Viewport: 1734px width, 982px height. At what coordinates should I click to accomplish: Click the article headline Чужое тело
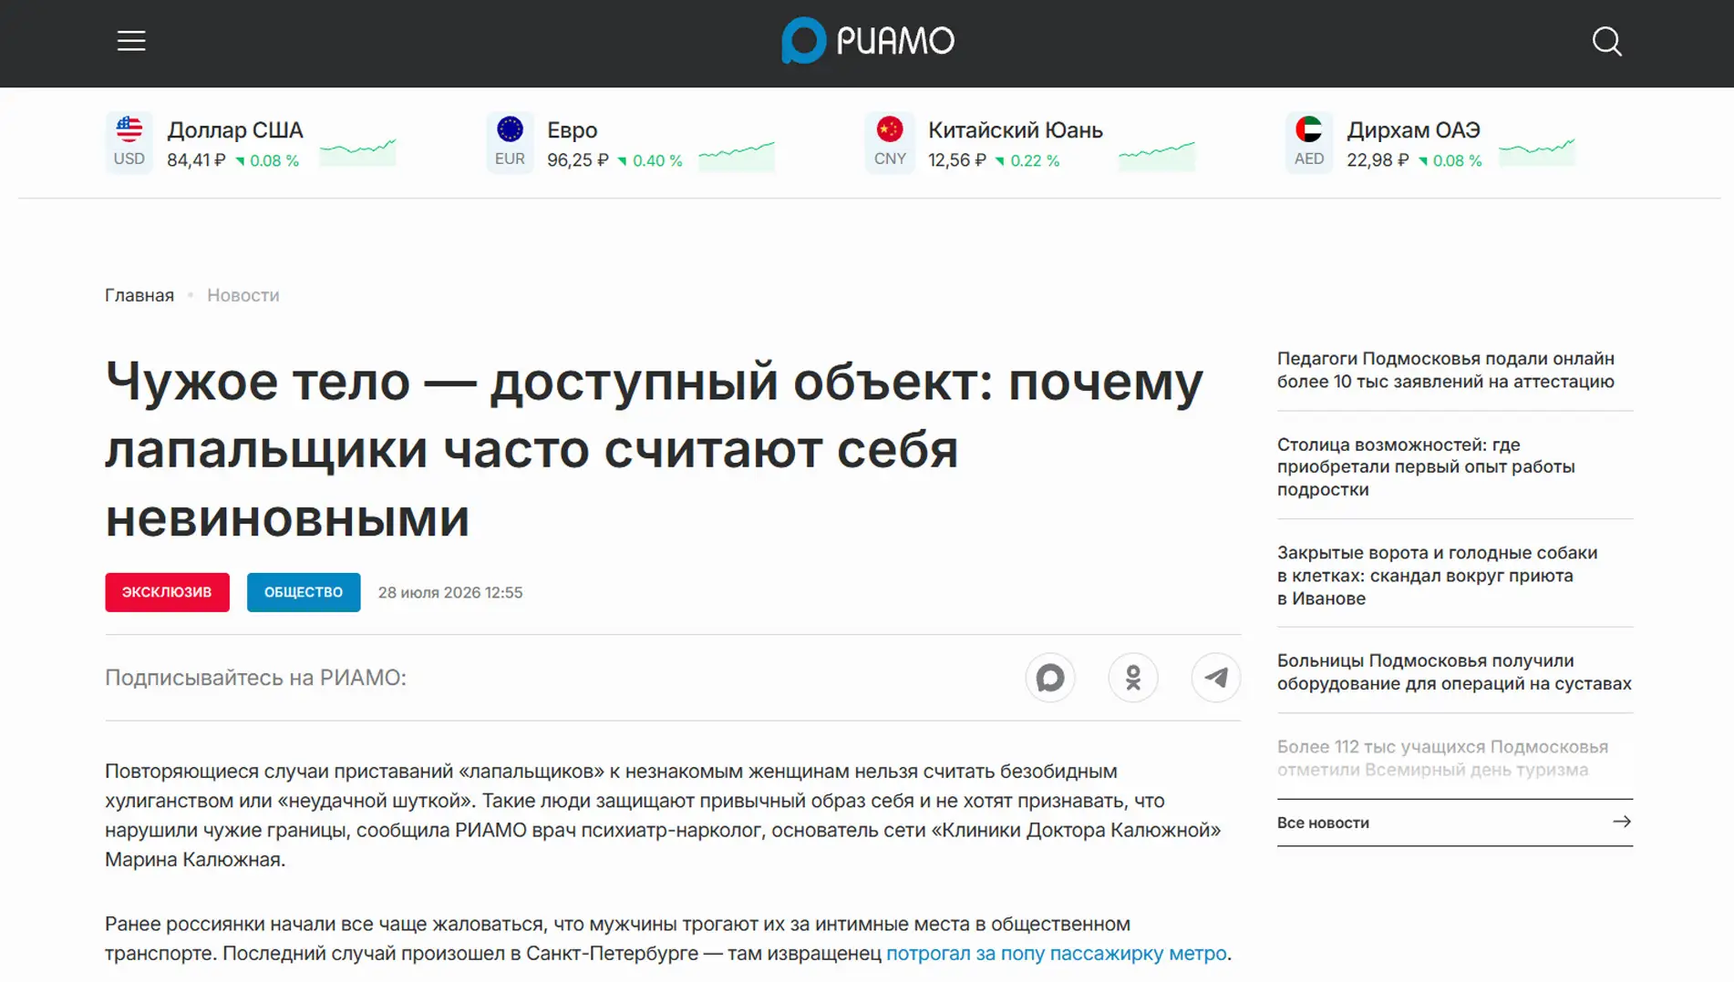click(x=655, y=449)
